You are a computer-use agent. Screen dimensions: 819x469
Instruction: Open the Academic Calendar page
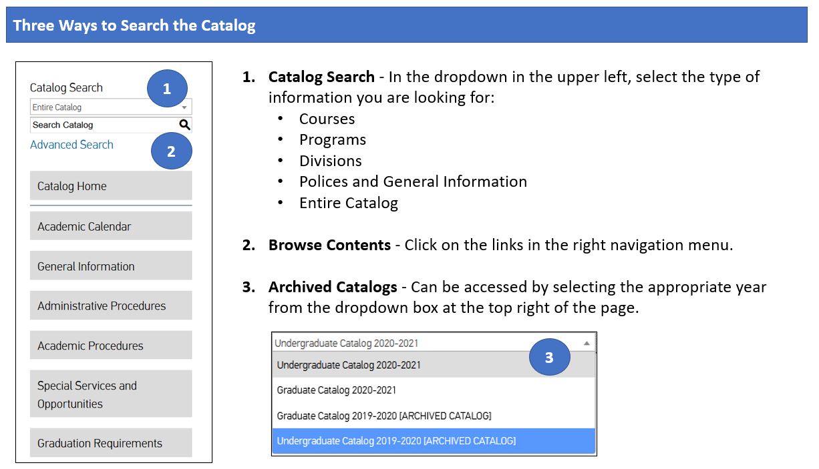coord(111,226)
